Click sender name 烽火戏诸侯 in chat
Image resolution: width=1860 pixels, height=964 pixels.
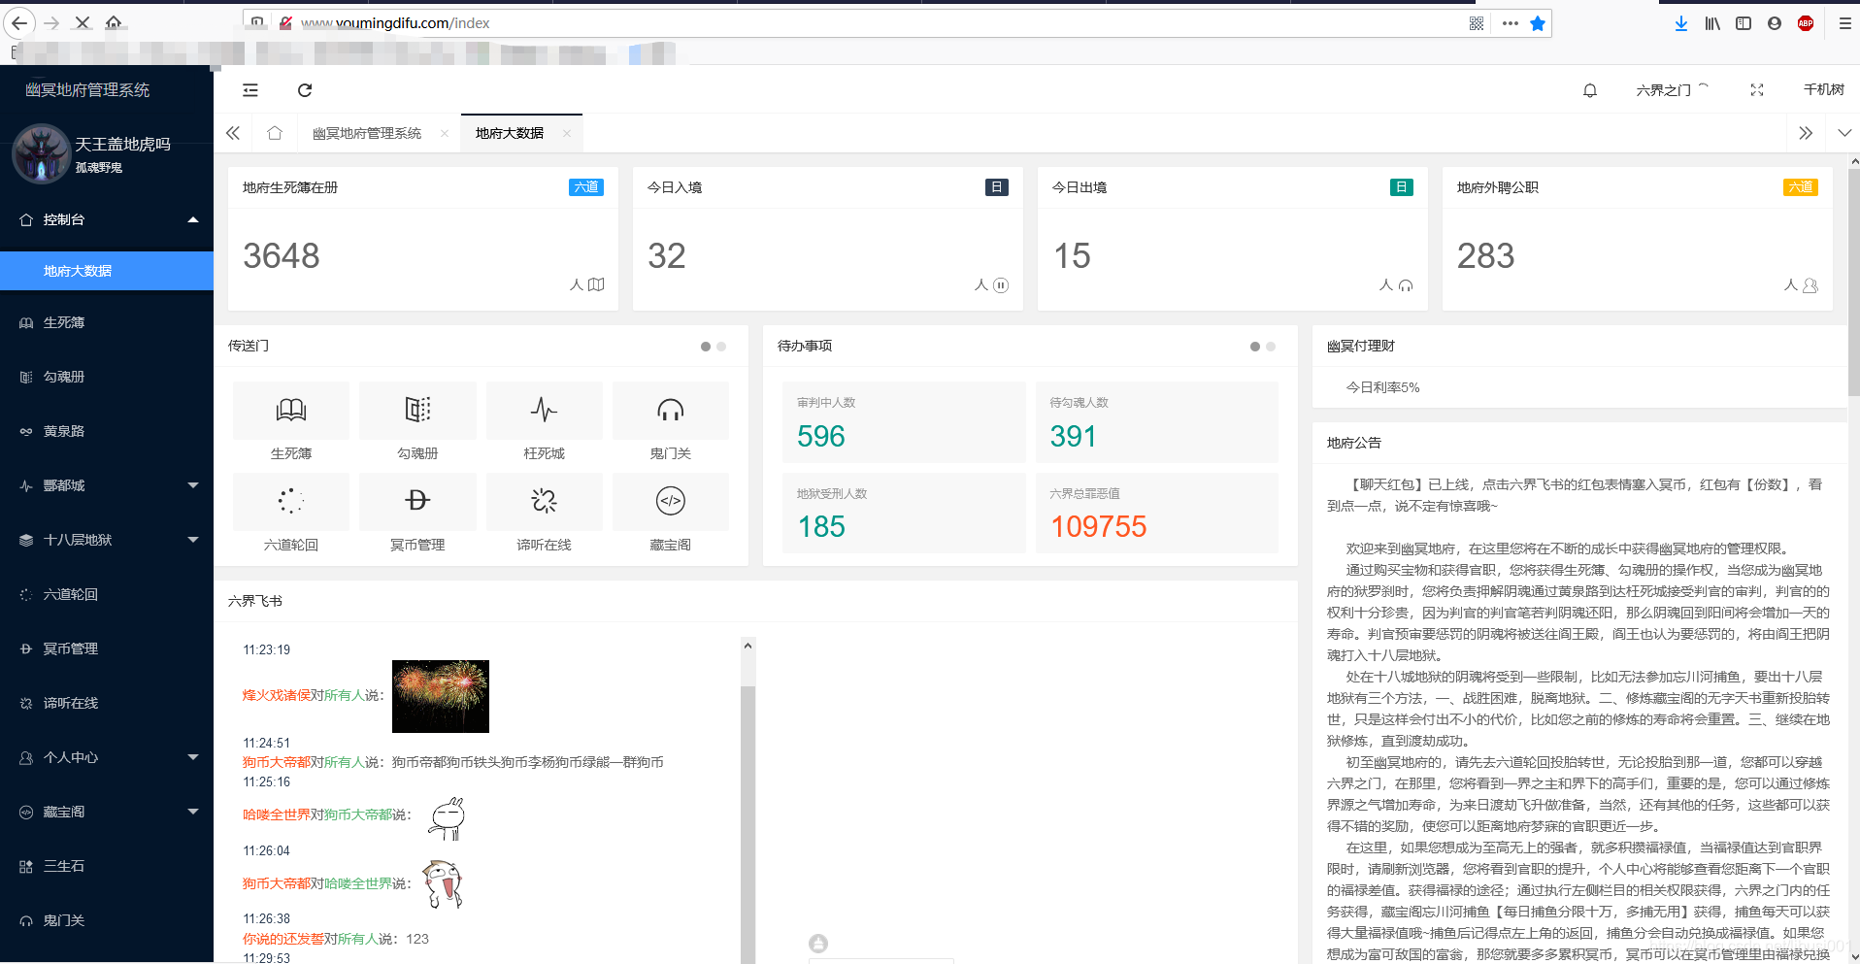pyautogui.click(x=277, y=695)
